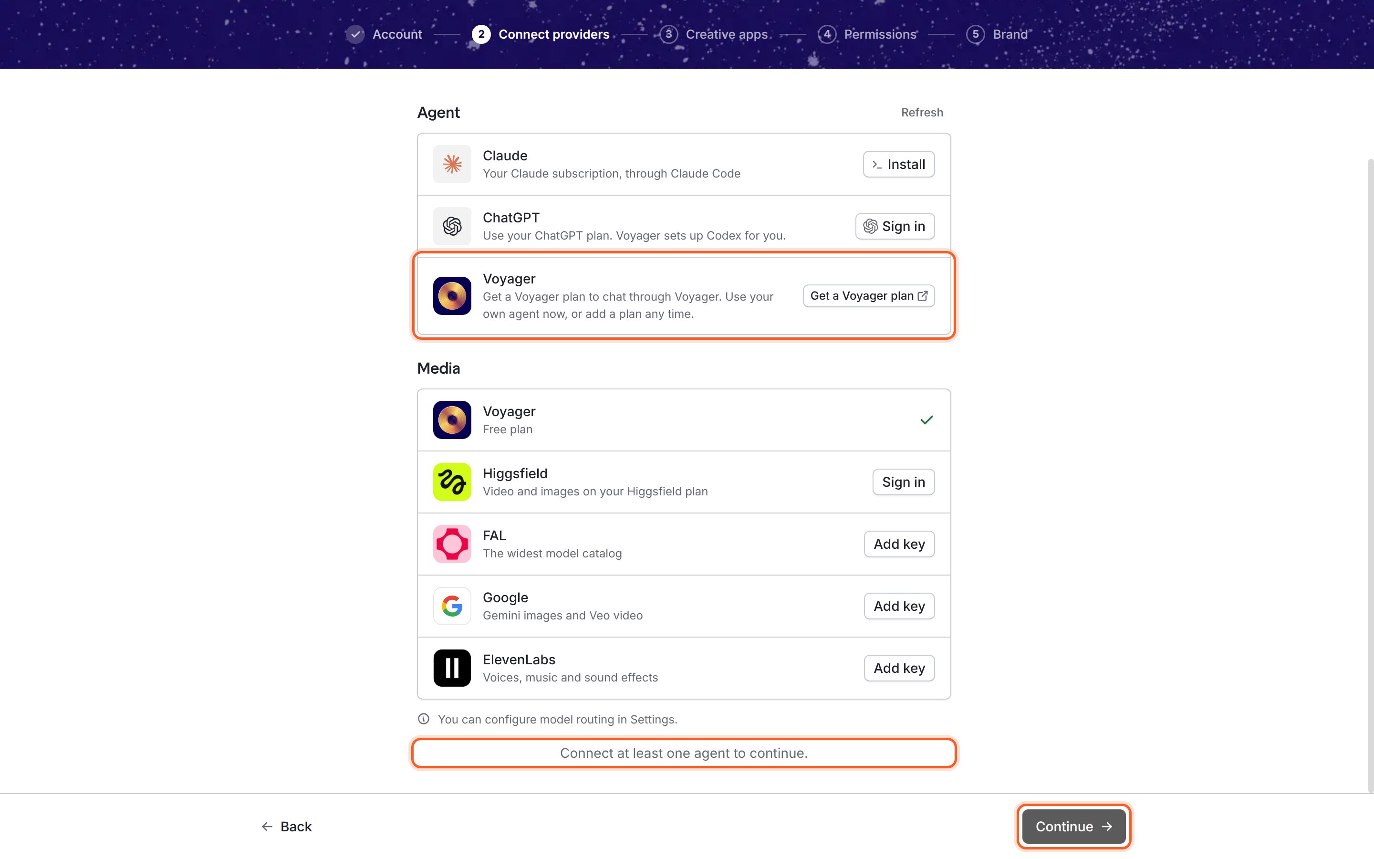Viewport: 1374px width, 859px height.
Task: Click 'You can configure model routing in Settings.'
Action: [558, 719]
